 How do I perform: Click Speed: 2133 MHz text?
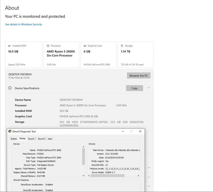pyautogui.click(x=17, y=64)
